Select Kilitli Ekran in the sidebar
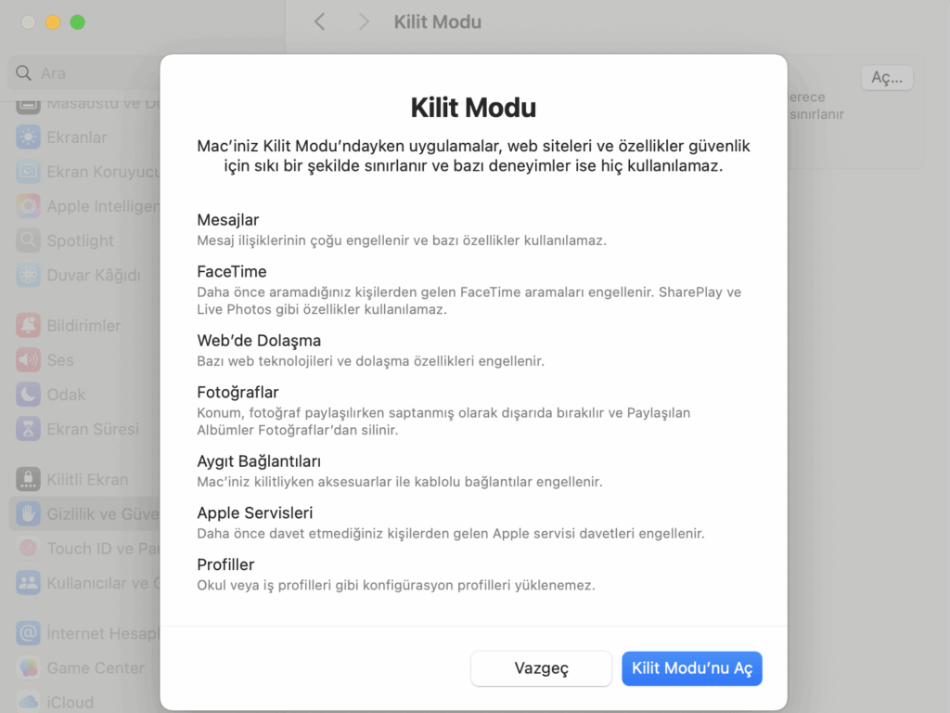This screenshot has height=713, width=950. [87, 480]
